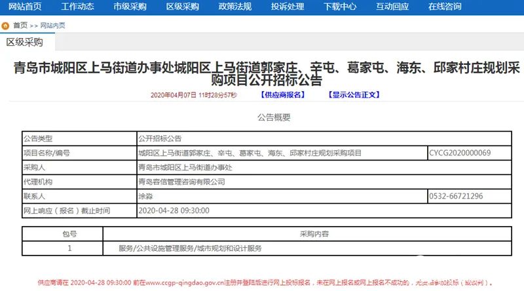The height and width of the screenshot is (291, 524).
Task: Click the announcement title heading
Action: [x=262, y=74]
